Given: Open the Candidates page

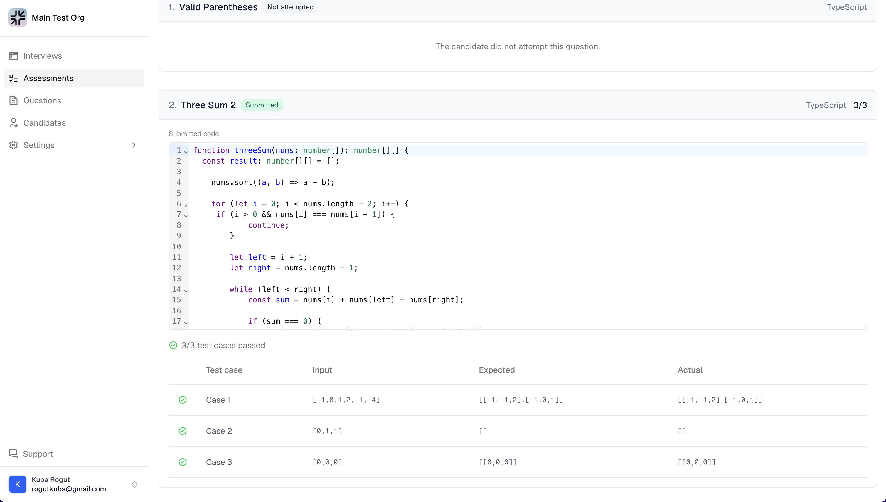Looking at the screenshot, I should pos(73,123).
